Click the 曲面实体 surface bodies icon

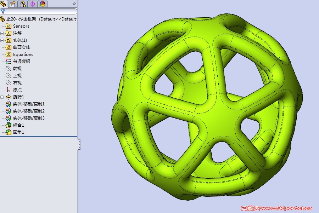pos(9,47)
